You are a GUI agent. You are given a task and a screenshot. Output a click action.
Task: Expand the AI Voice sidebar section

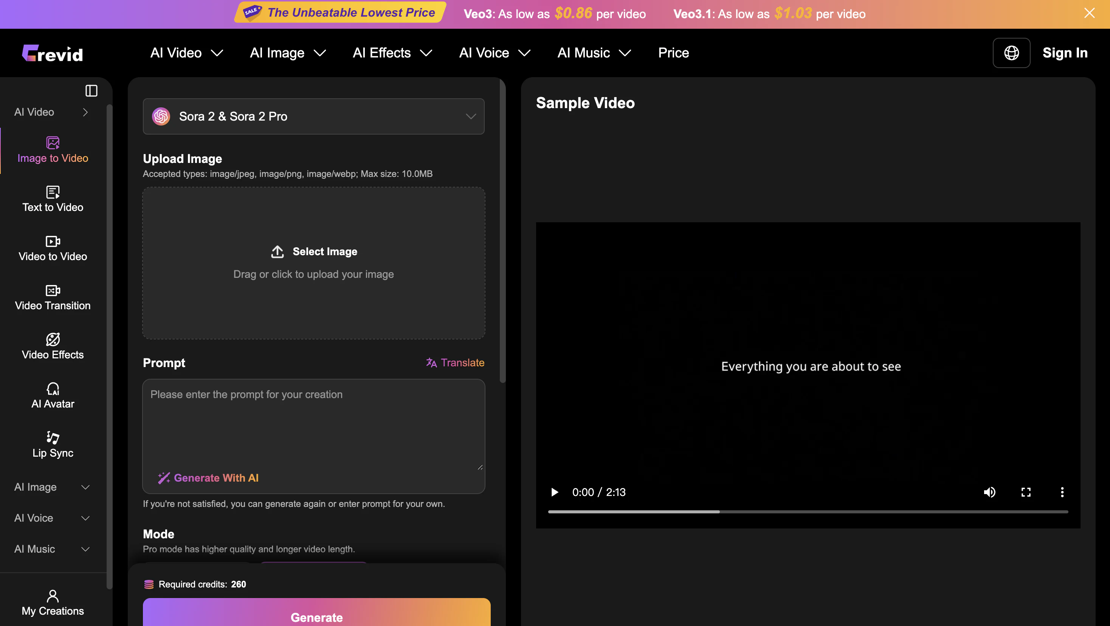53,518
